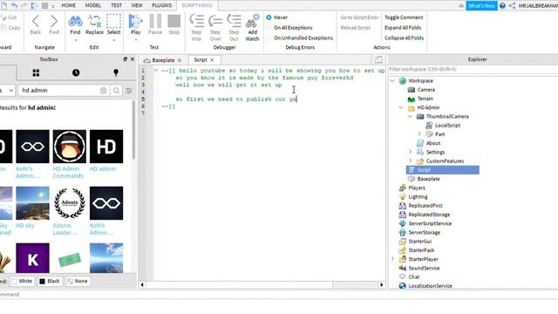Click the Pause test button
Image resolution: width=558 pixels, height=314 pixels.
pyautogui.click(x=155, y=21)
